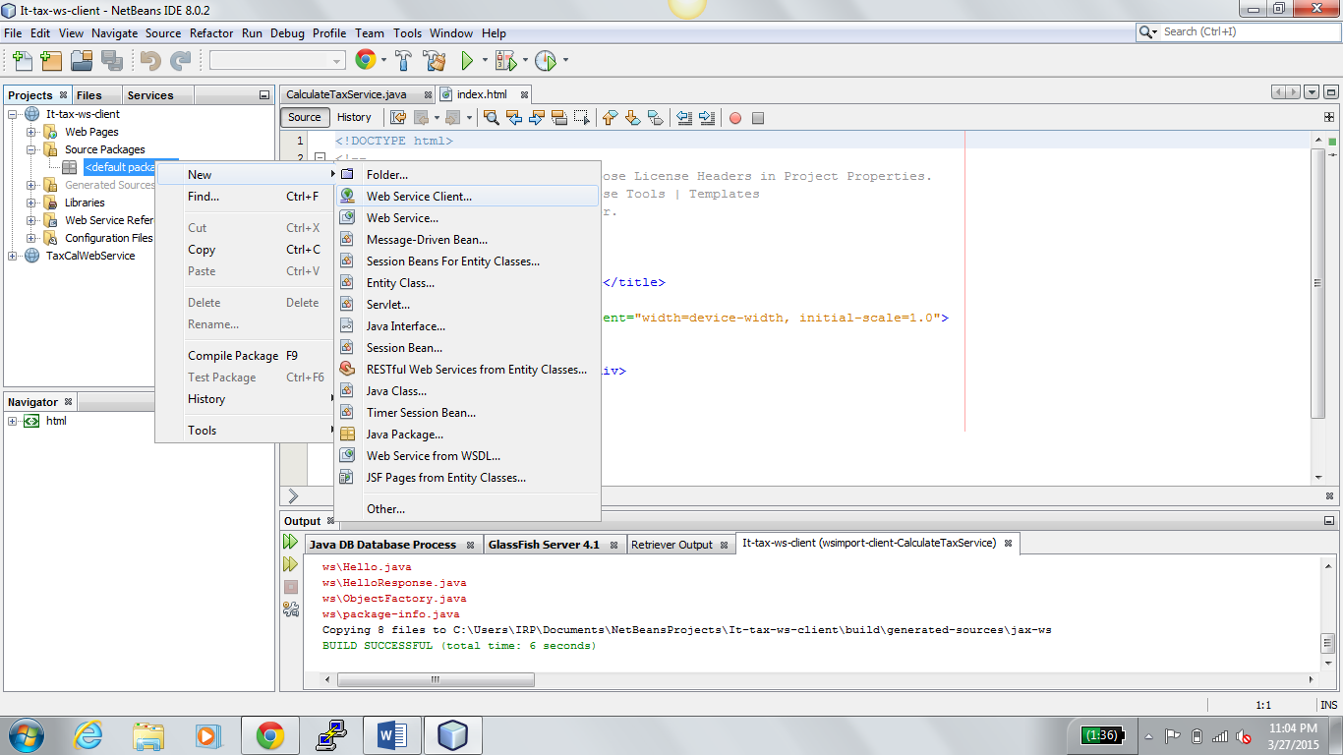Click the green Re-run icon in Output
The image size is (1343, 755).
pyautogui.click(x=290, y=543)
